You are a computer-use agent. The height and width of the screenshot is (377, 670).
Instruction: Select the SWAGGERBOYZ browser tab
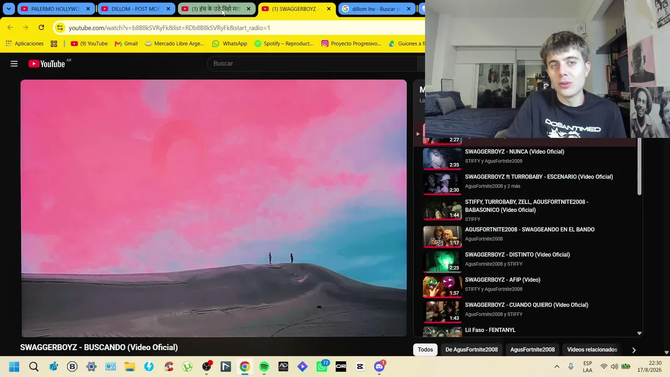pyautogui.click(x=296, y=9)
